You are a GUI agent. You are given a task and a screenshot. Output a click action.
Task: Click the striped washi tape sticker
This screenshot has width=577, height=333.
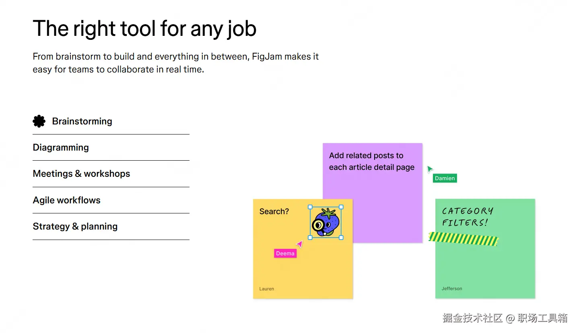tap(463, 239)
